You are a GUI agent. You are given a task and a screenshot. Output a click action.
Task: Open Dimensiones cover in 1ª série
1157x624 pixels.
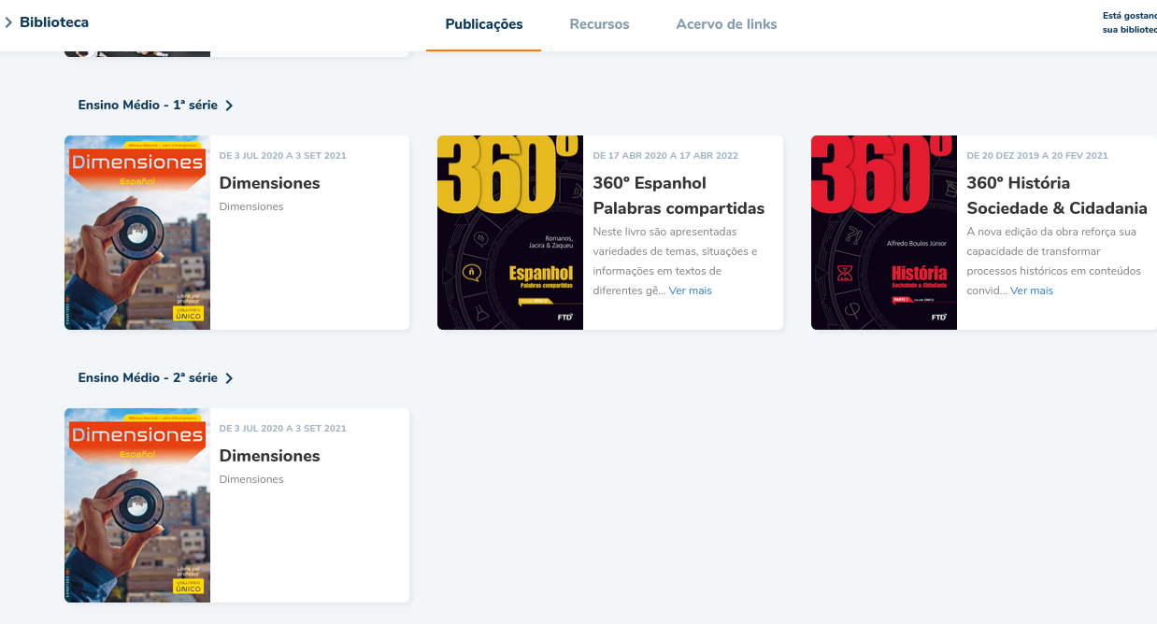(x=137, y=233)
